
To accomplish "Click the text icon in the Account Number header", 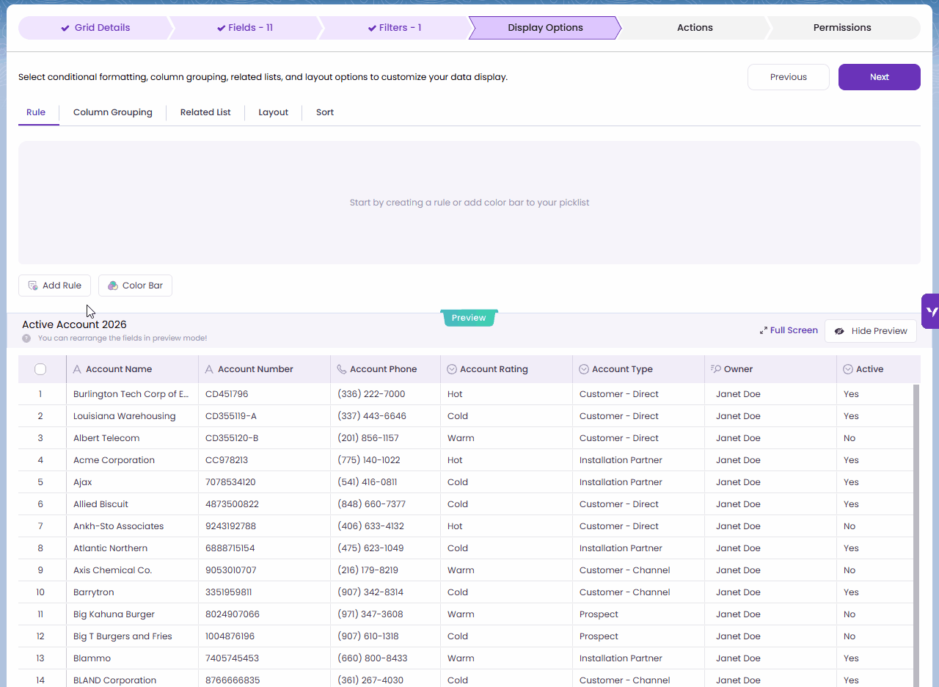I will [209, 369].
